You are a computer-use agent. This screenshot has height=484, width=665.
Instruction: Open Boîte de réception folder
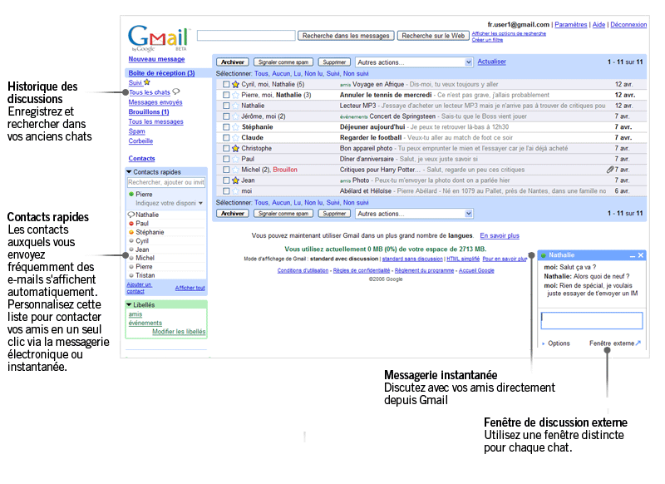pyautogui.click(x=161, y=73)
